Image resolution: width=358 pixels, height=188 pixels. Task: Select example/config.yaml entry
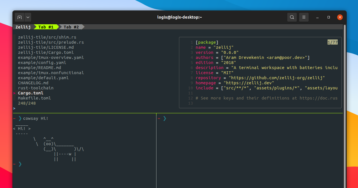42,63
